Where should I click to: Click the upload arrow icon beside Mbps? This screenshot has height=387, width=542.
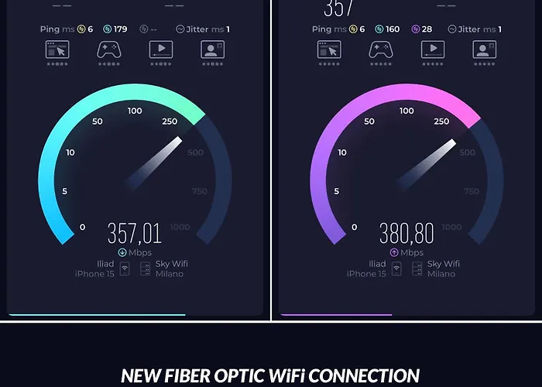[x=394, y=252]
